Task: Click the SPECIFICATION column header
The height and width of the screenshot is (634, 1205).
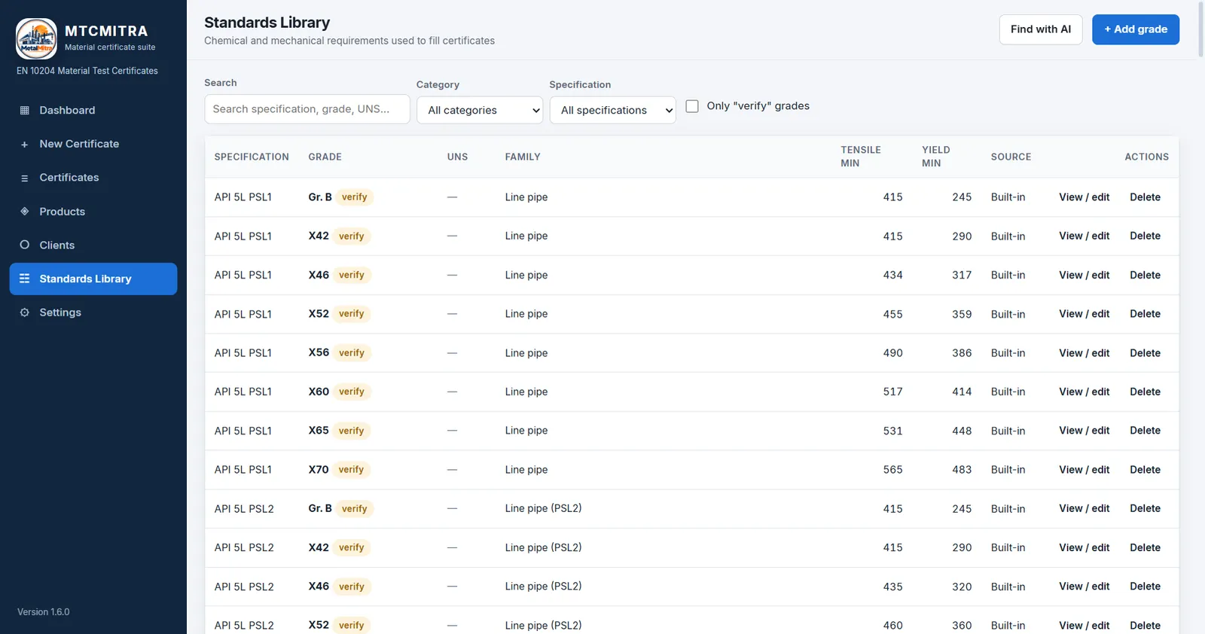Action: pos(252,157)
